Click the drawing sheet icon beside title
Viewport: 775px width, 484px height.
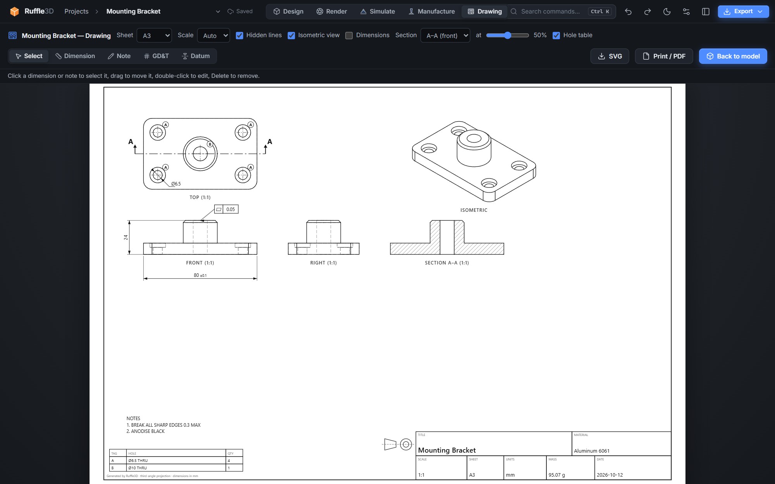(x=13, y=36)
